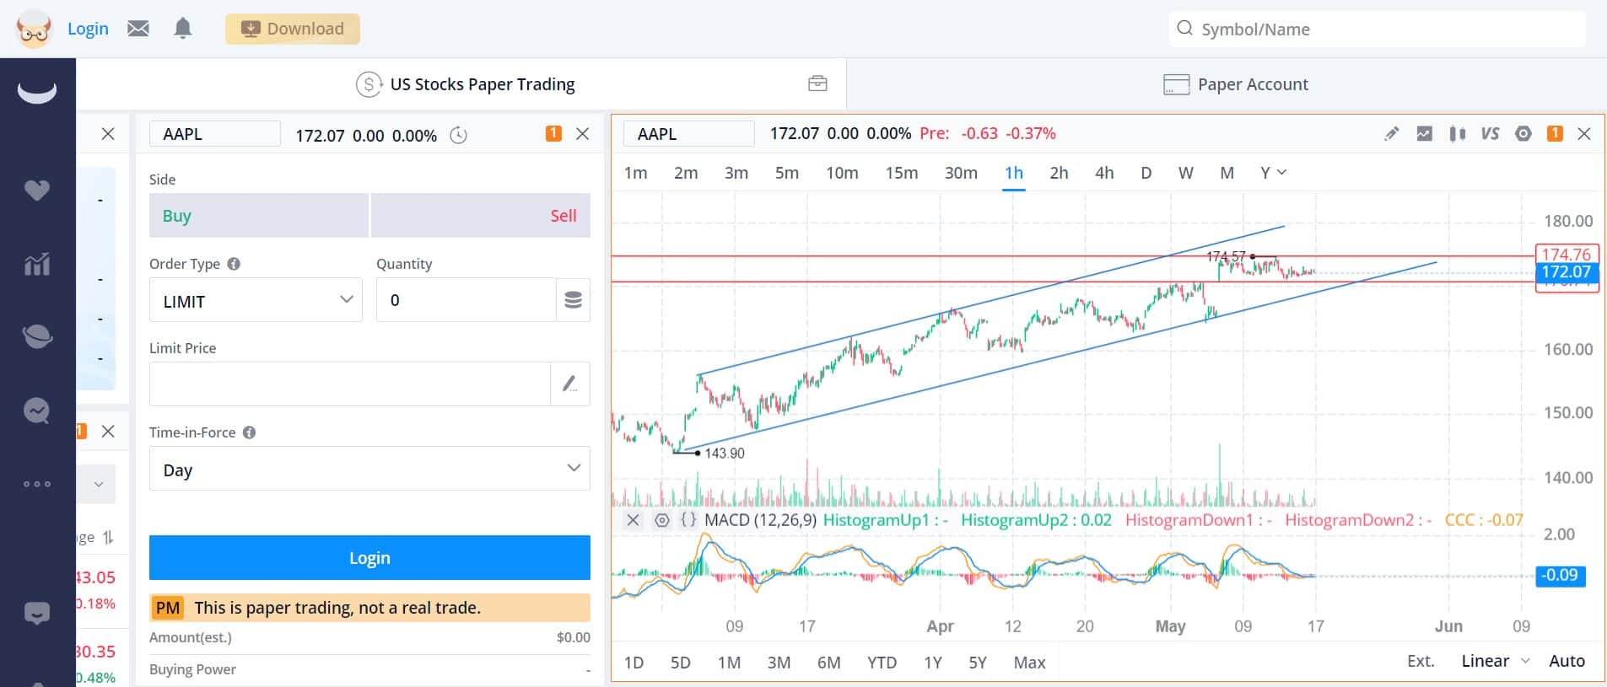Open the message icon at the sidebar bottom
The image size is (1607, 687).
point(37,613)
